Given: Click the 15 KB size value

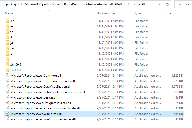Looking at the screenshot, I should click(179, 103).
